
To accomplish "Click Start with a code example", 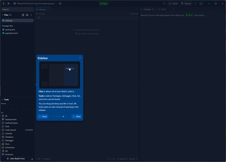I will 87,34.
